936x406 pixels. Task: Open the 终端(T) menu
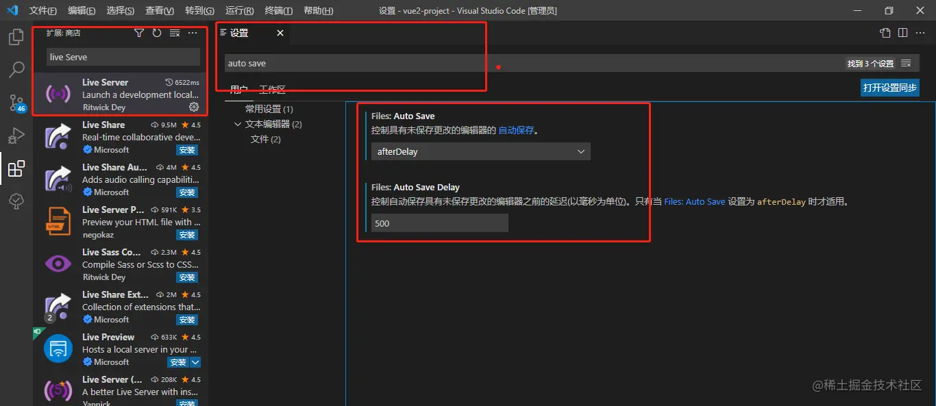(278, 11)
